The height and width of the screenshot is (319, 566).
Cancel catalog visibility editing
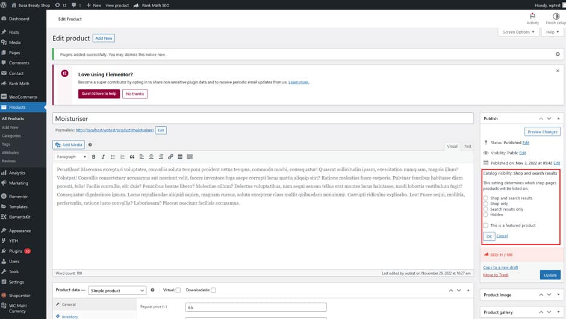point(502,236)
